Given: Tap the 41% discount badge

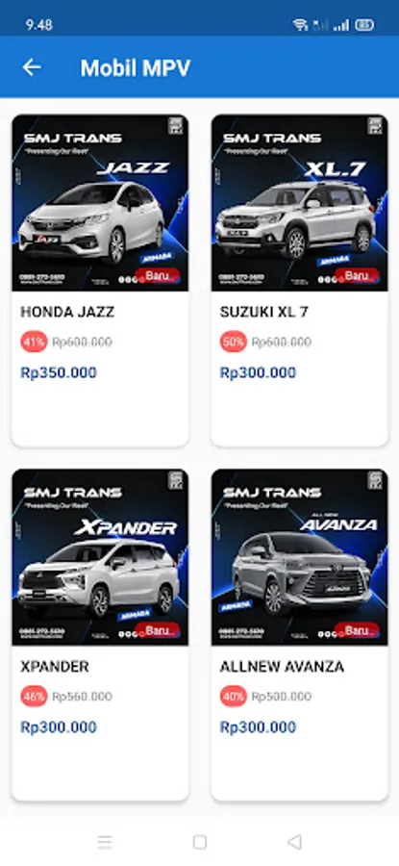Looking at the screenshot, I should coord(35,342).
